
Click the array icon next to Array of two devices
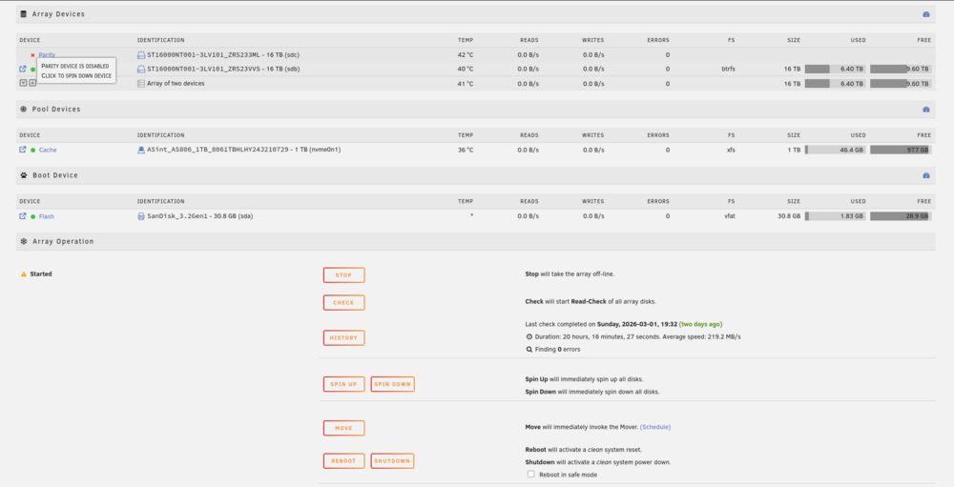[141, 83]
